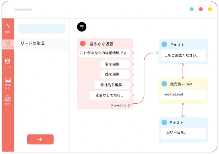219x154 pixels.
Task: Click the light blue search field
Action: [x=42, y=29]
